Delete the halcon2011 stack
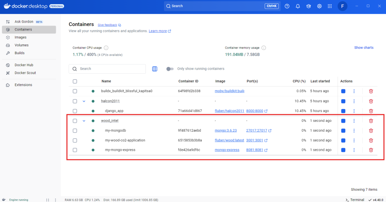Screen dimensions: 386x202 pyautogui.click(x=371, y=101)
